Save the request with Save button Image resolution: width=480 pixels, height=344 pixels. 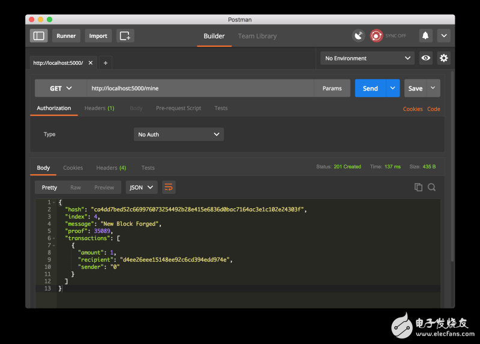pos(415,88)
